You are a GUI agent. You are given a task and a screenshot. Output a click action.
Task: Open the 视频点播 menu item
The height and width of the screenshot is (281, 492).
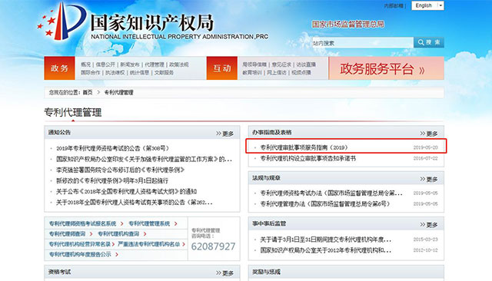[301, 72]
